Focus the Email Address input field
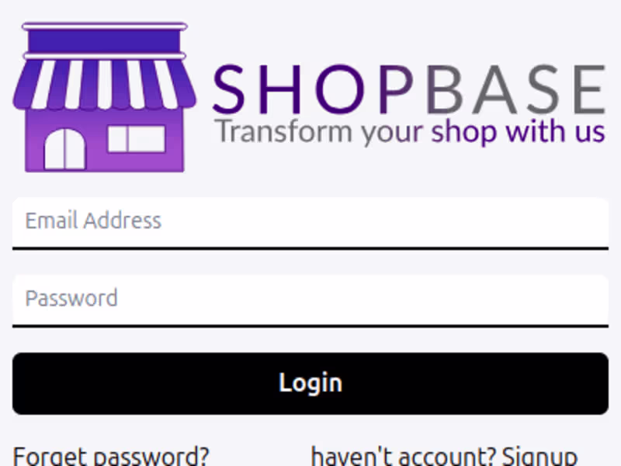Image resolution: width=621 pixels, height=466 pixels. [310, 224]
